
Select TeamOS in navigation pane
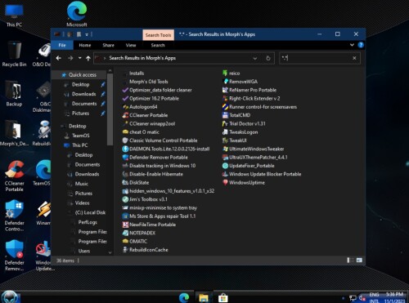77,136
